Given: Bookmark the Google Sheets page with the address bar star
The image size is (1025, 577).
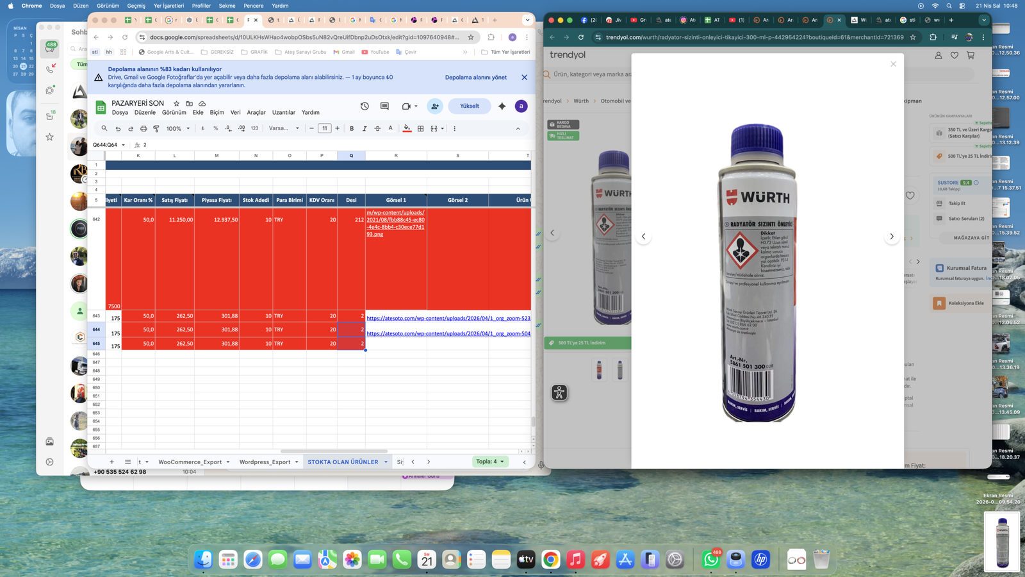Looking at the screenshot, I should coord(471,37).
